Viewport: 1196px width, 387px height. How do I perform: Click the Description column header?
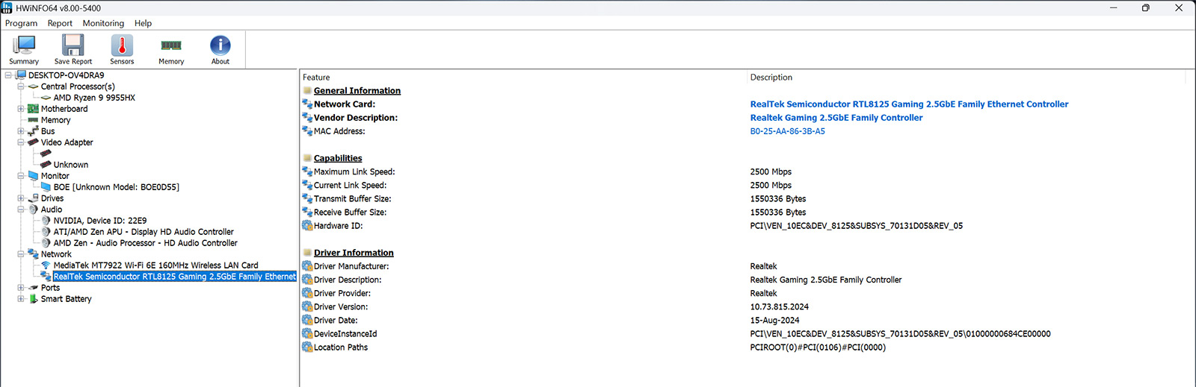pos(771,78)
